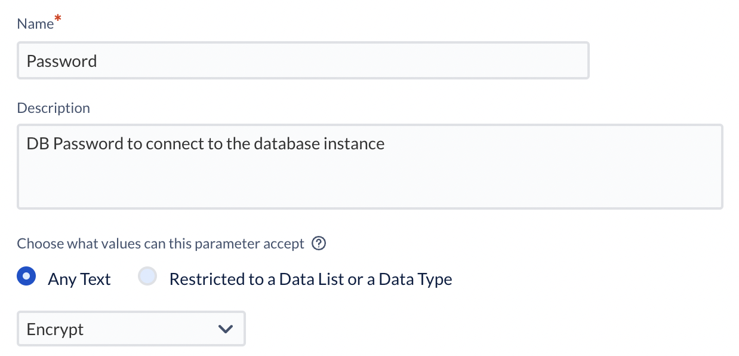Screen dimensions: 739x356
Task: Select the Password text in the Name field
Action: 62,60
